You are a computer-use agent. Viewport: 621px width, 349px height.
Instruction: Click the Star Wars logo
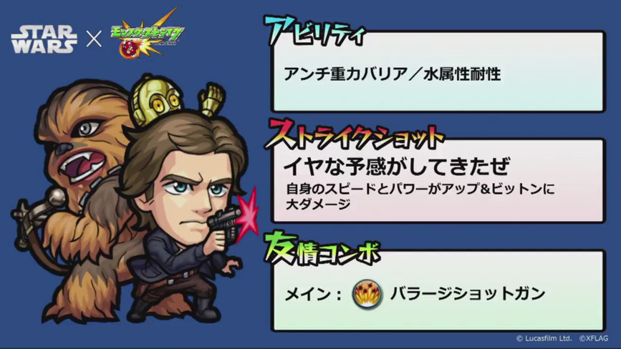(44, 39)
